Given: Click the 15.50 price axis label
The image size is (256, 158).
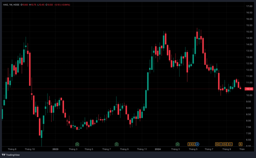Looking at the screenshot, I should point(249,25).
